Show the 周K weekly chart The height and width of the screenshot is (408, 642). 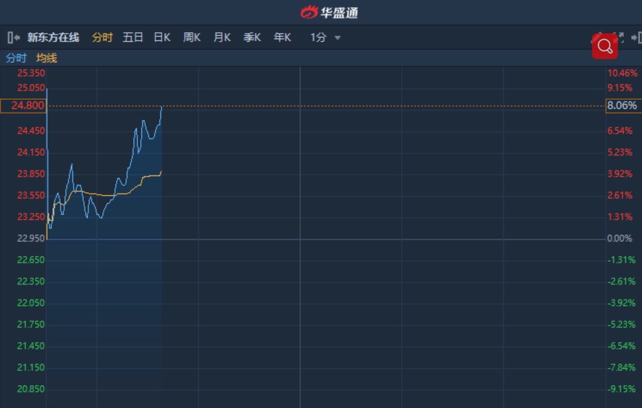pos(192,38)
